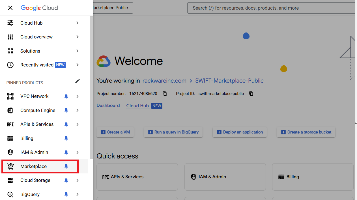
Task: Close the navigation menu with X icon
Action: (x=10, y=8)
